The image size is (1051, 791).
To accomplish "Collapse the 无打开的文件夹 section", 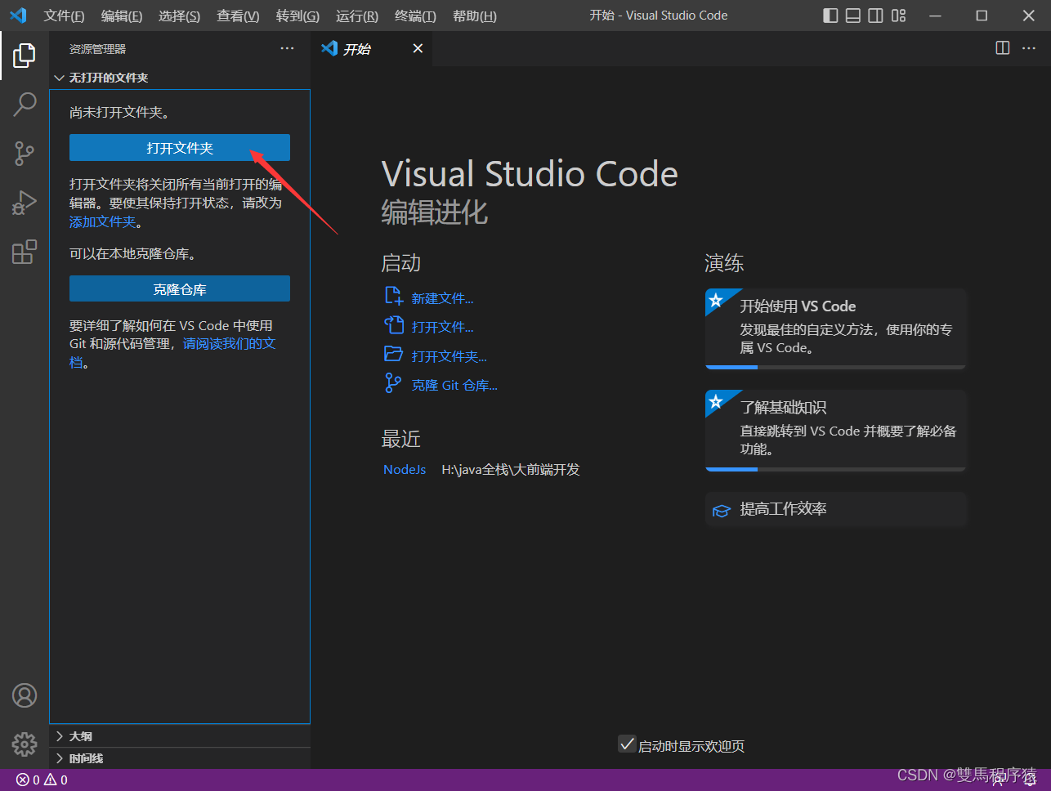I will 180,78.
